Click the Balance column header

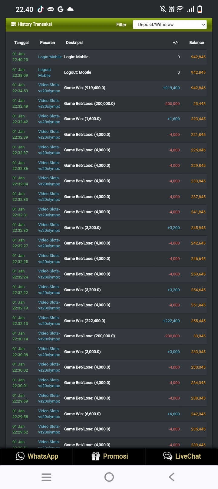[196, 42]
